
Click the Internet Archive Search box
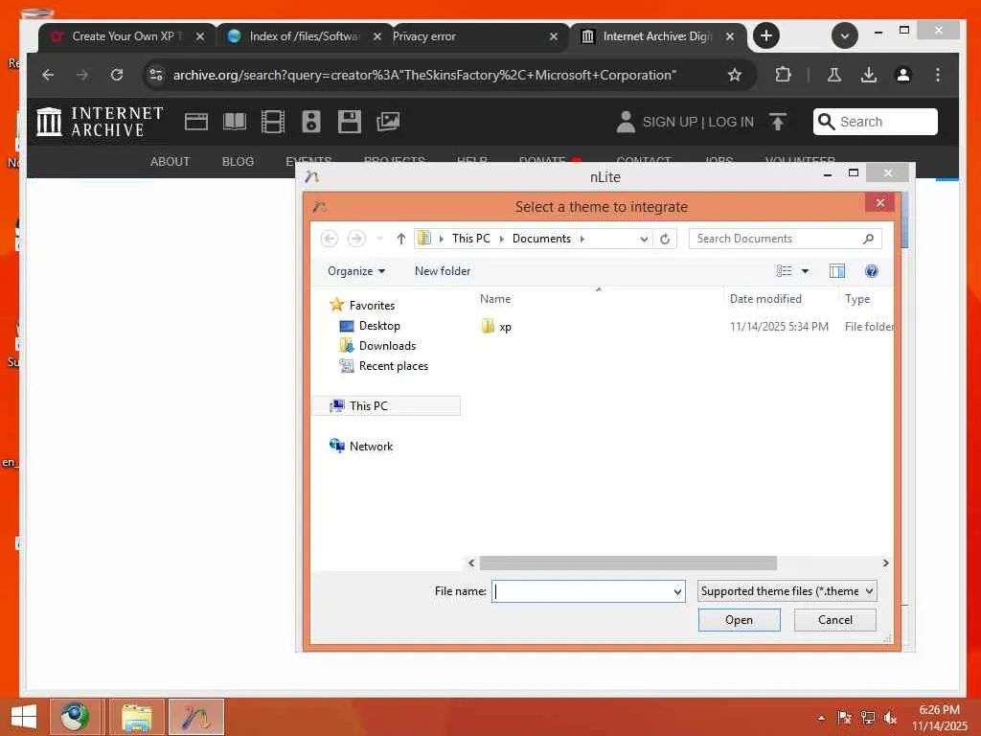876,122
